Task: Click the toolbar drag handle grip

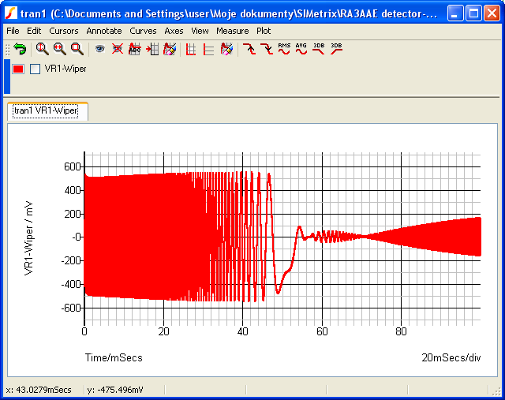Action: point(7,49)
